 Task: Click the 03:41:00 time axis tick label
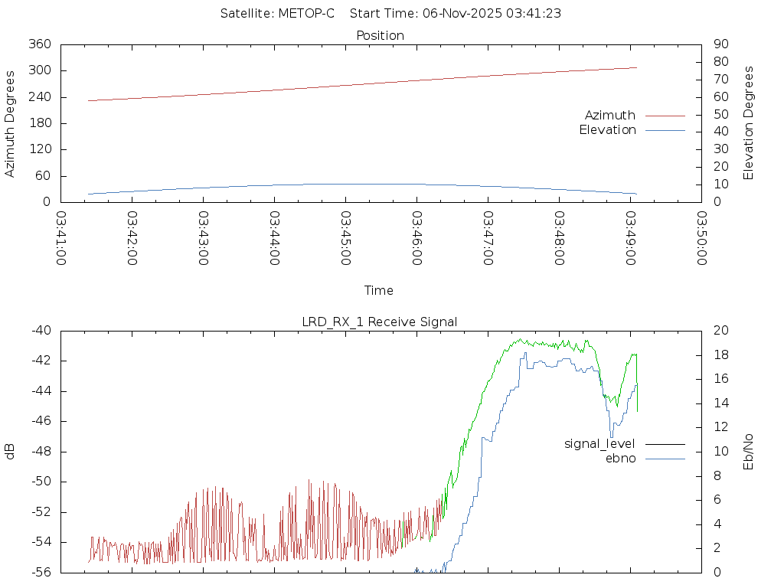(61, 237)
